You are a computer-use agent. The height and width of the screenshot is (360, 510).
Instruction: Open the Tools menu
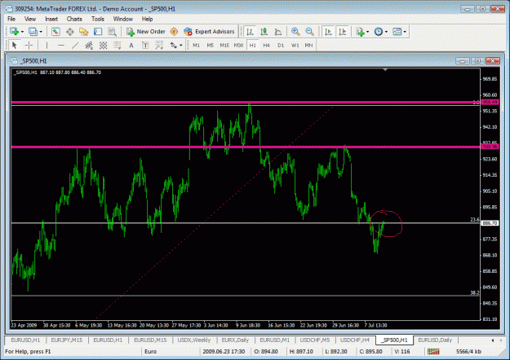98,19
